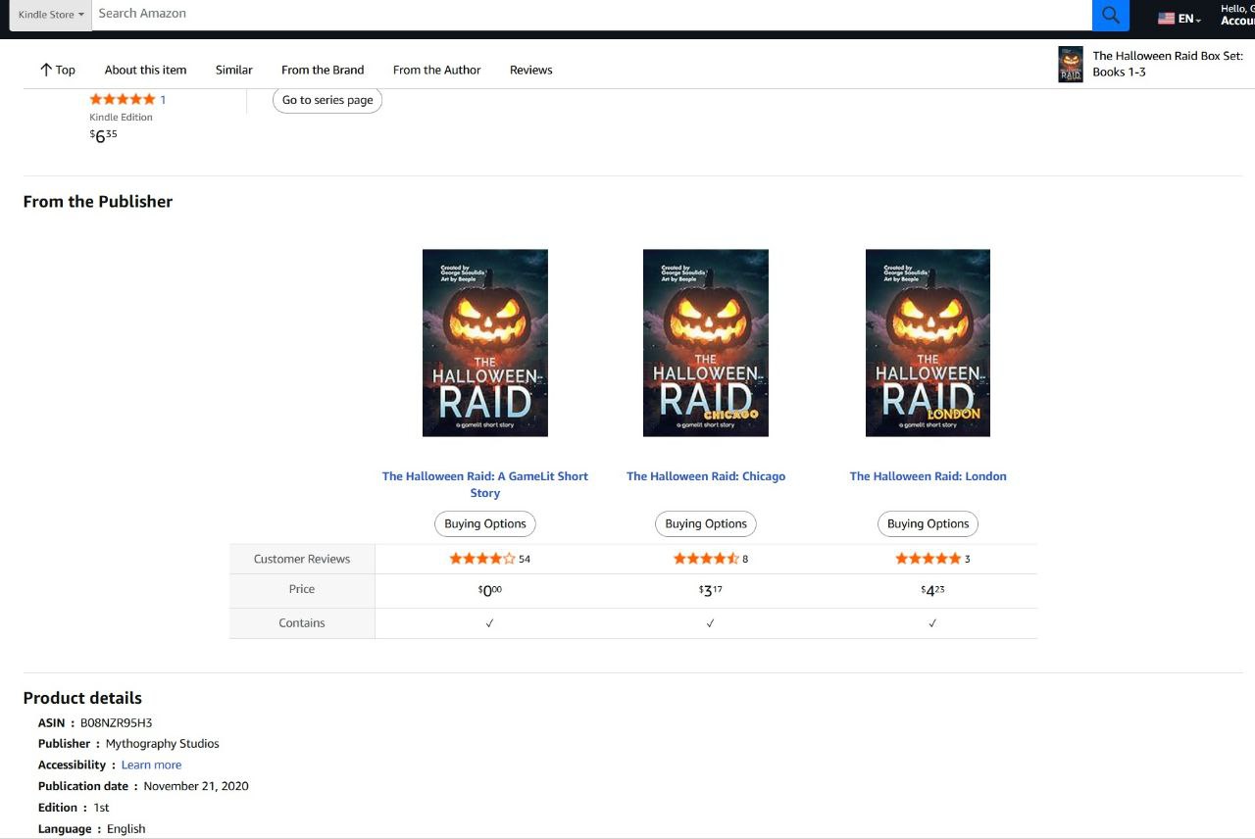The width and height of the screenshot is (1255, 839).
Task: Click the Language value English
Action: [125, 829]
